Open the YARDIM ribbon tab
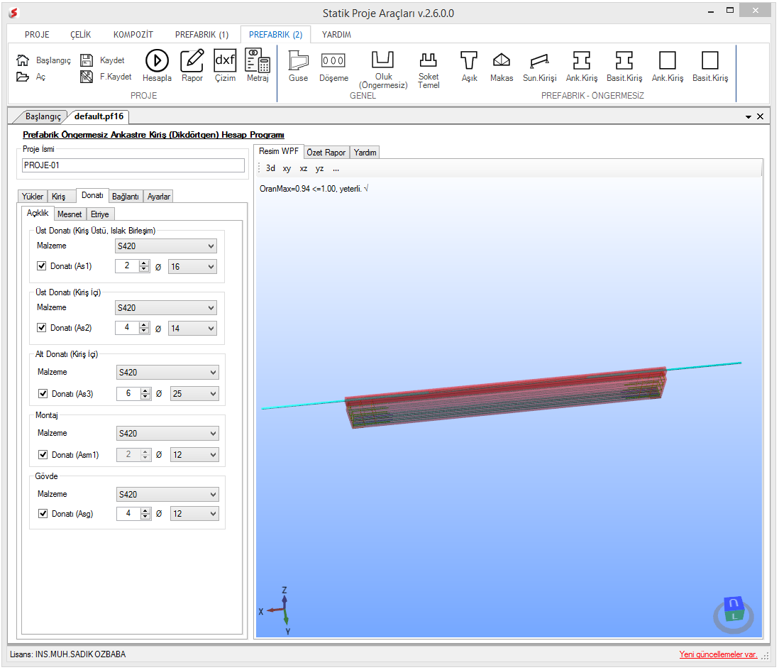 pos(336,34)
